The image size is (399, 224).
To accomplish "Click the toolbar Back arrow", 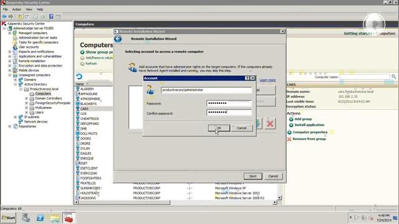I will [x=4, y=17].
